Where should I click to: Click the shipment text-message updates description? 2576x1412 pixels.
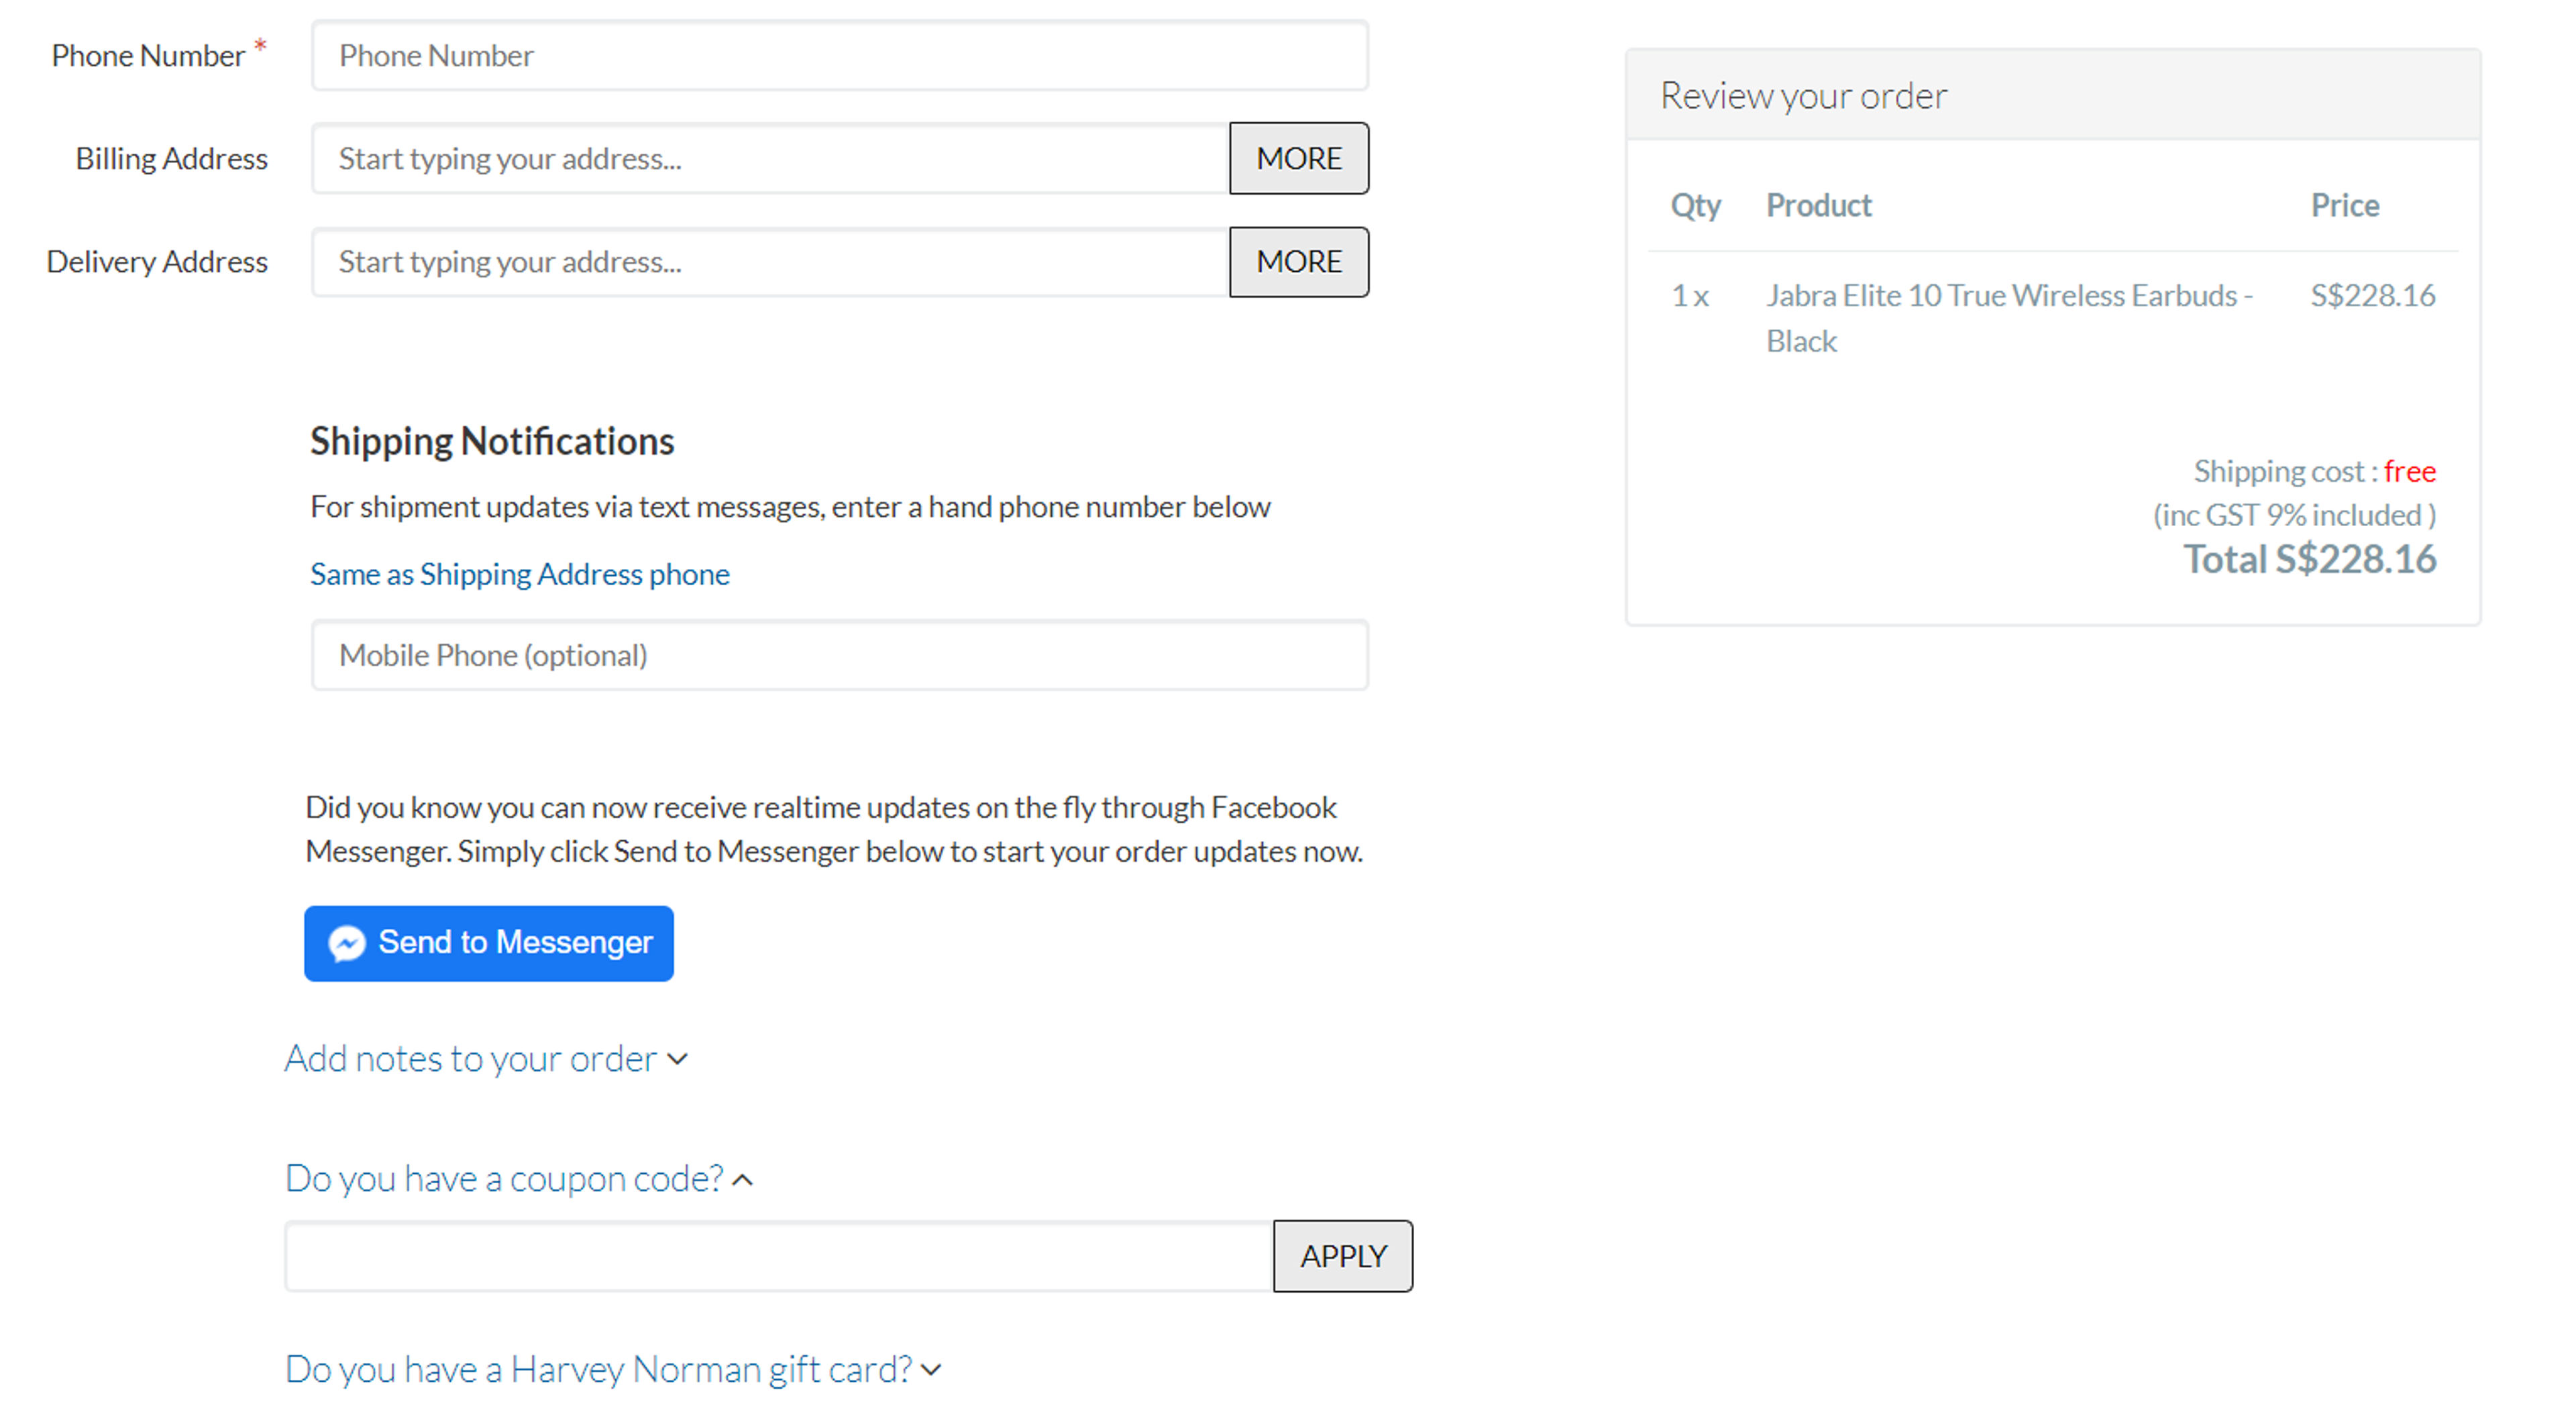(790, 507)
